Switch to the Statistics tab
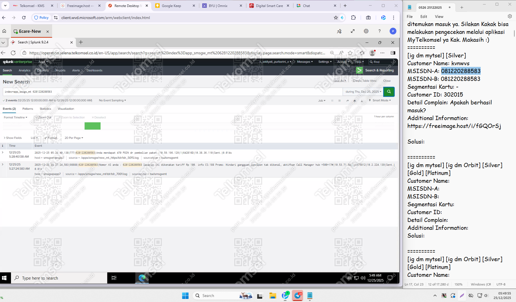This screenshot has width=516, height=302. 45,109
